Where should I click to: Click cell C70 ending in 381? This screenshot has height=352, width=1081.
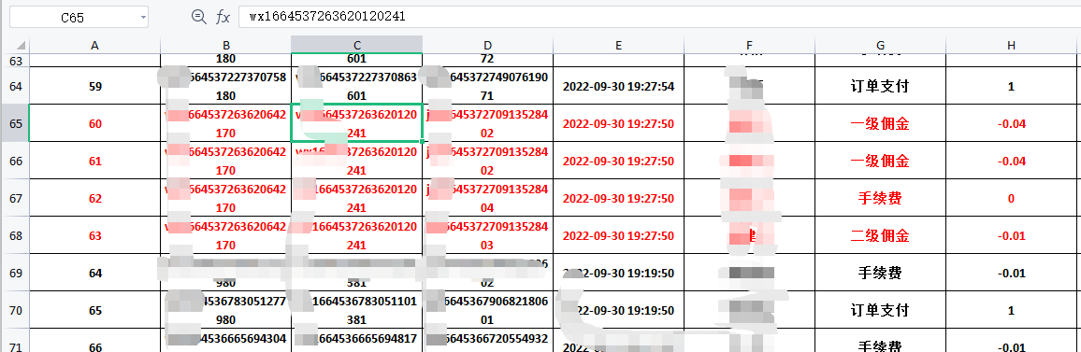click(x=356, y=309)
